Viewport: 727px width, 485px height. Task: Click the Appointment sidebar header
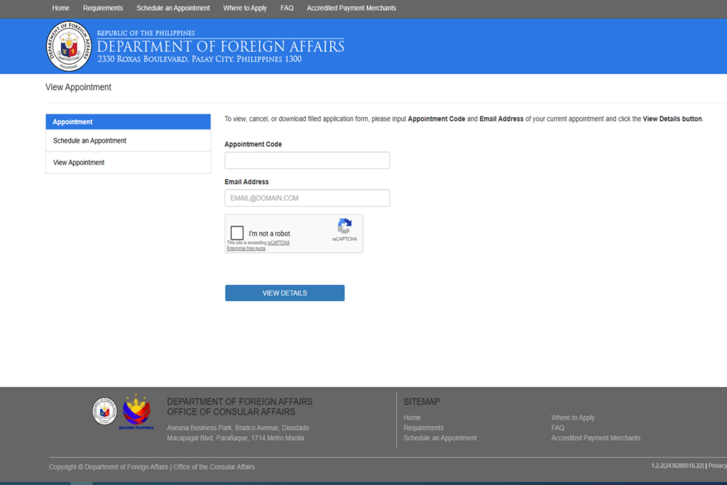pos(128,121)
